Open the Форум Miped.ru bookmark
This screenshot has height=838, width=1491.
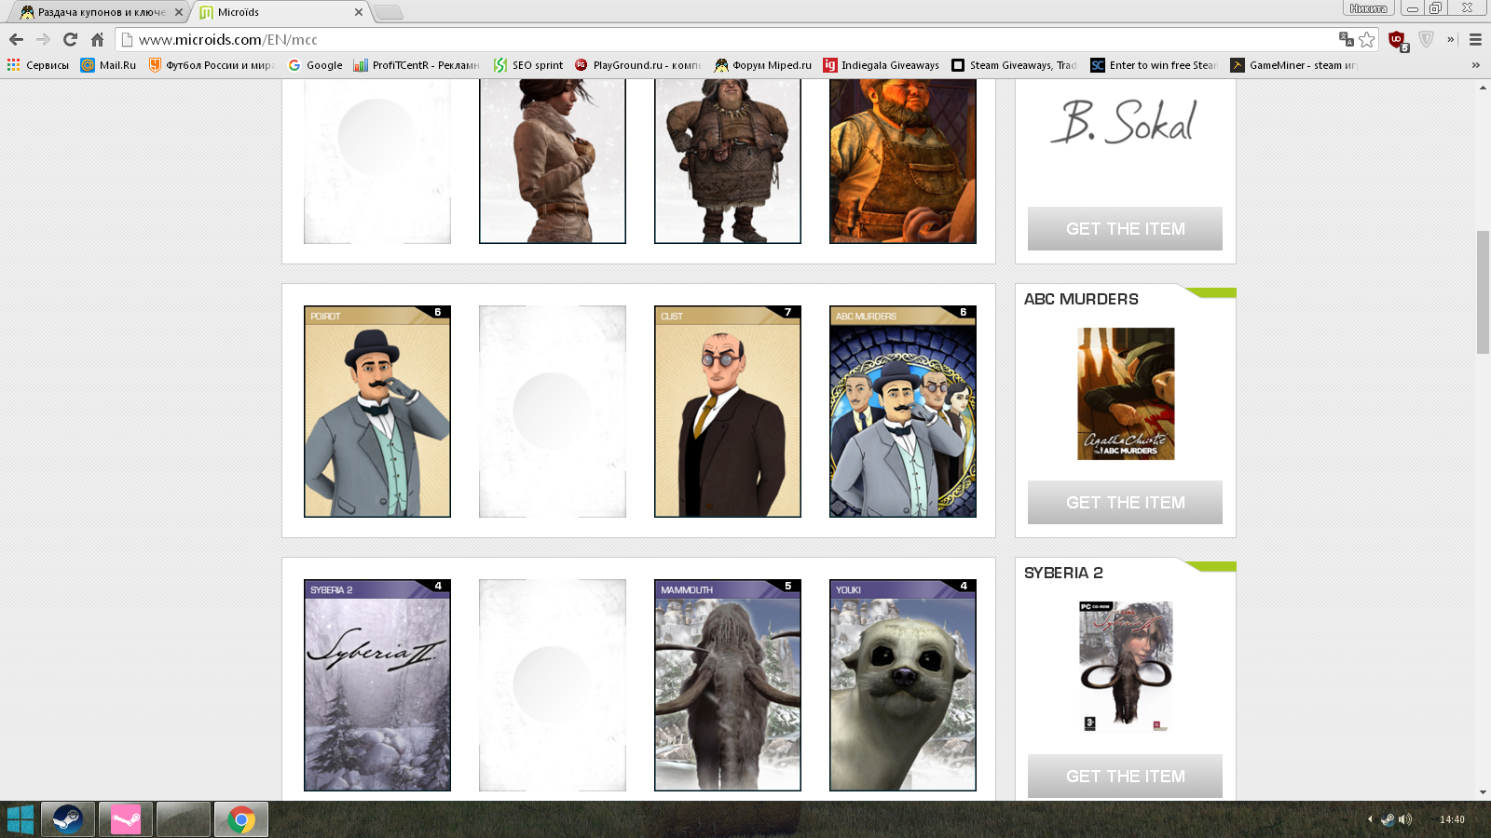pos(763,65)
